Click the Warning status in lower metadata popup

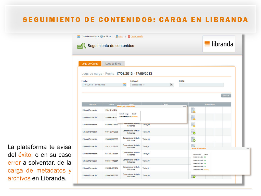(x=206, y=170)
